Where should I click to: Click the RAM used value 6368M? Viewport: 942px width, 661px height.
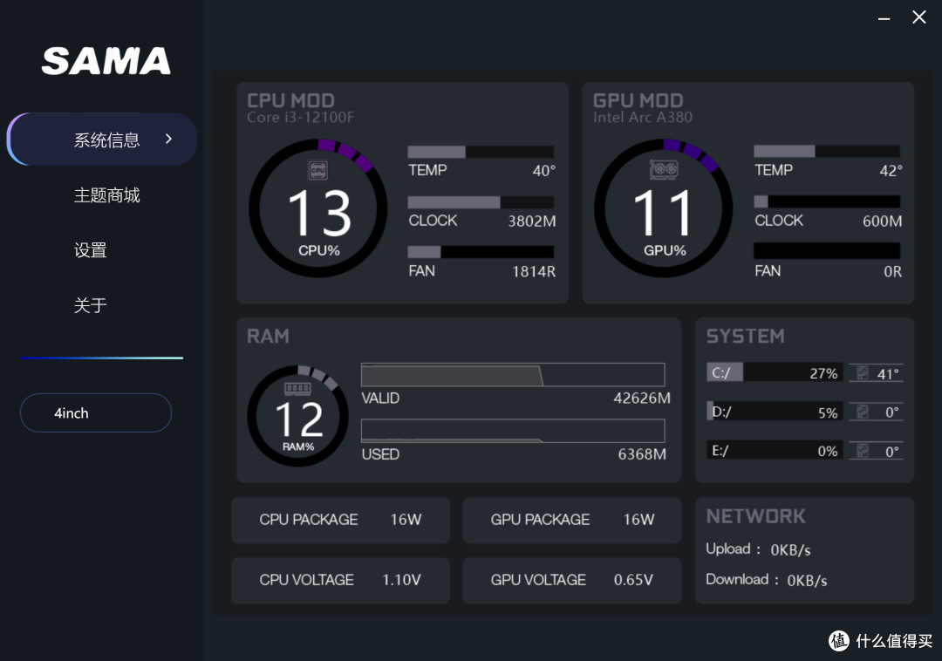click(x=642, y=453)
